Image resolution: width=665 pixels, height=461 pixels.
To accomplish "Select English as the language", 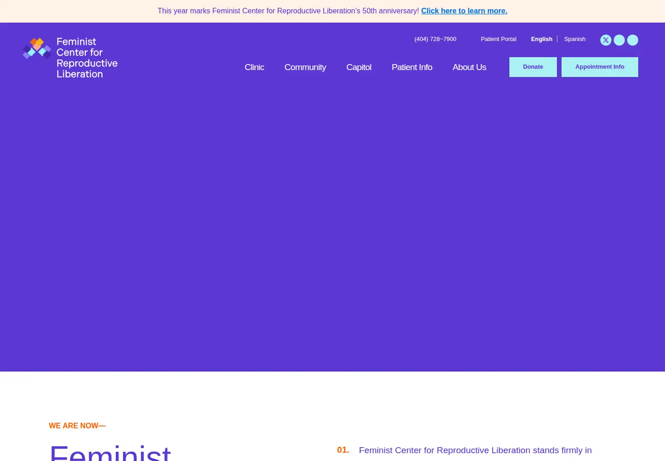I will pyautogui.click(x=542, y=39).
